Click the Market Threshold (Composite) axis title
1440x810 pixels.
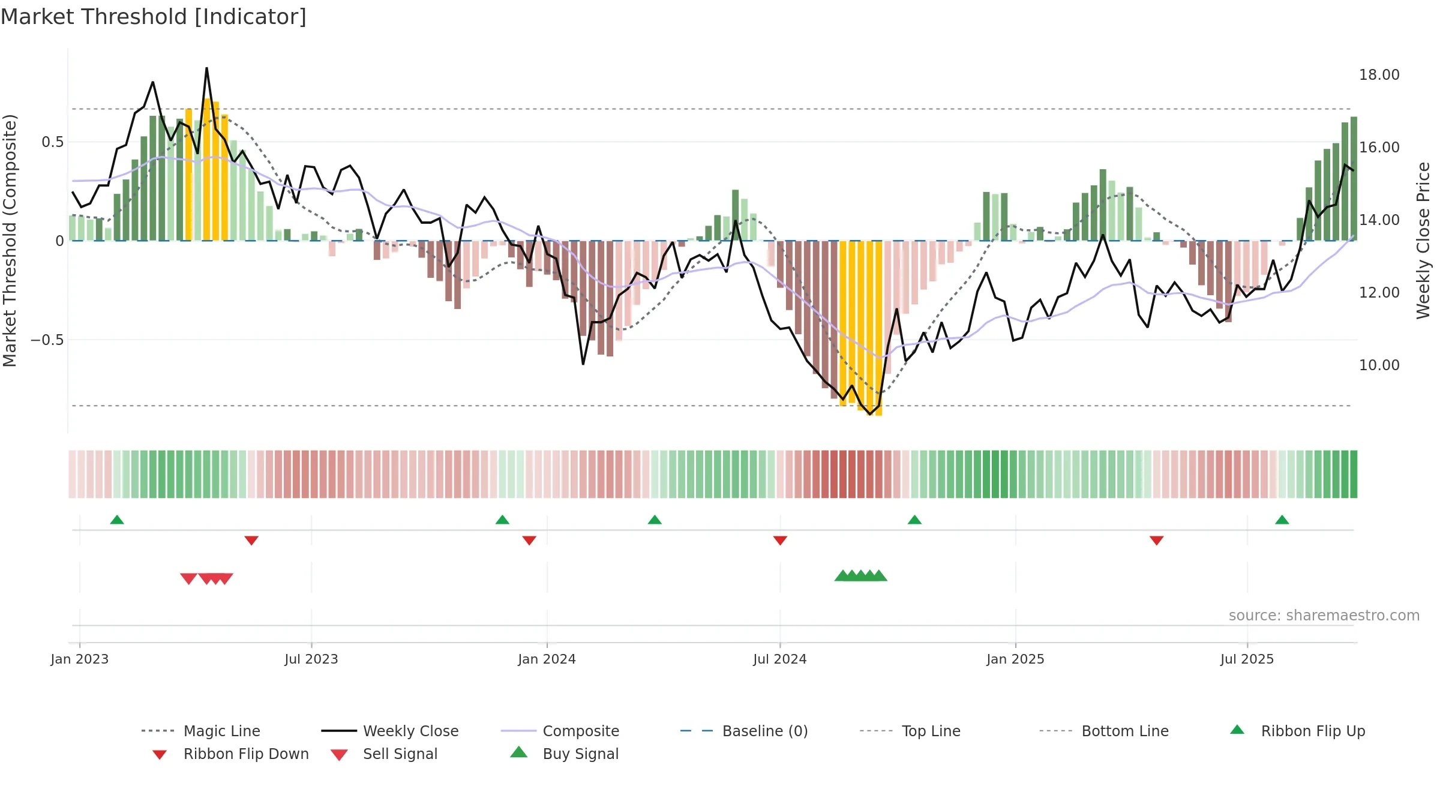(10, 241)
